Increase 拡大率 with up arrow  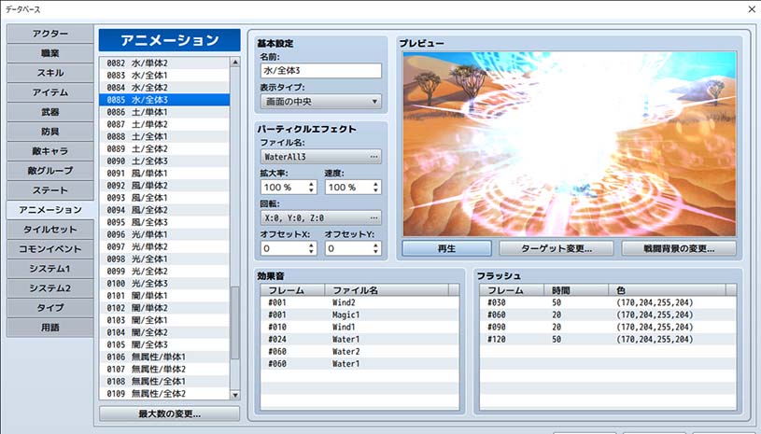[311, 184]
